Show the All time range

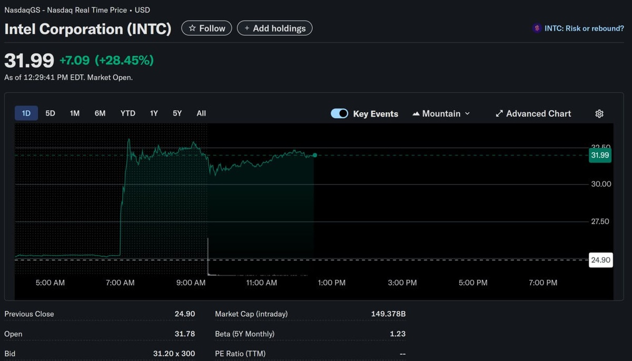point(201,113)
